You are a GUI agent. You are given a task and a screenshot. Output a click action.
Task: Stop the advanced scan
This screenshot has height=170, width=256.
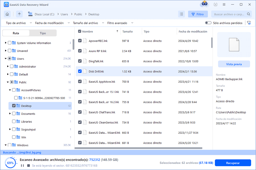(x=29, y=166)
